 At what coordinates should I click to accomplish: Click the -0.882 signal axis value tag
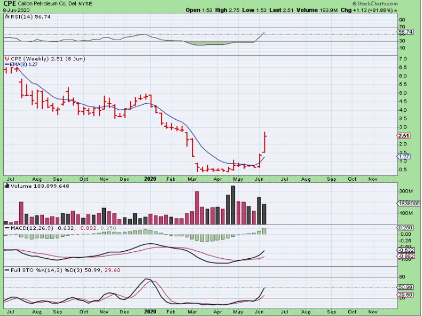405,256
